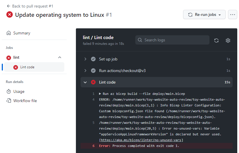Expand the 'Run az bicep build' command triangle
Screen dimensions: 239x153
pyautogui.click(x=100, y=94)
